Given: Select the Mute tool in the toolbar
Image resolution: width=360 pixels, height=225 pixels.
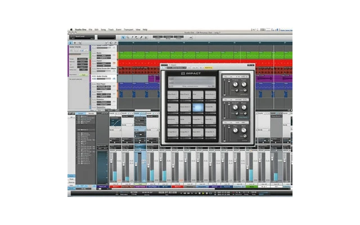Looking at the screenshot, I should [146, 38].
